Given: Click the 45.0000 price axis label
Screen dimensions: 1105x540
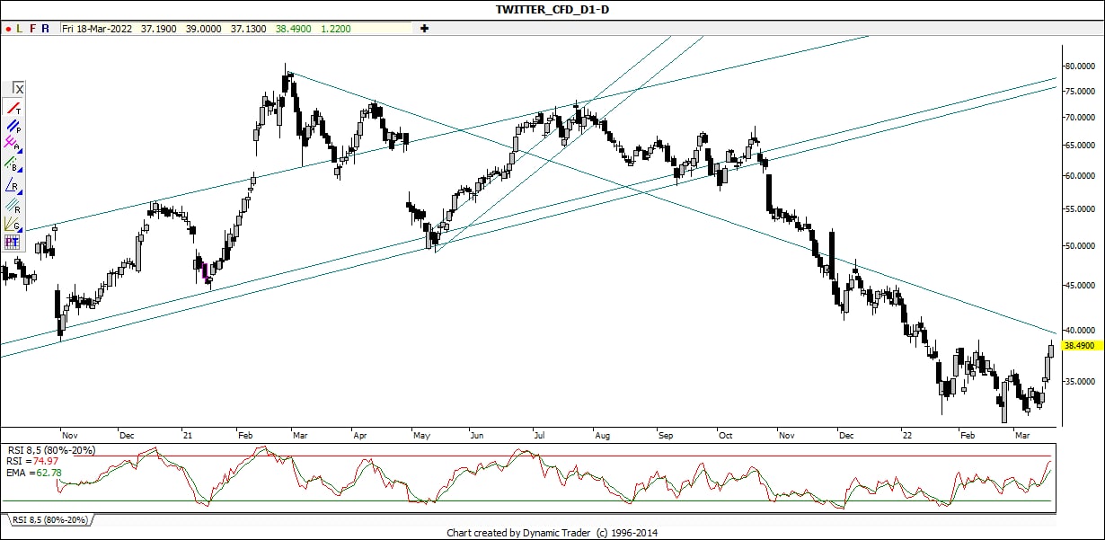Looking at the screenshot, I should point(1081,286).
